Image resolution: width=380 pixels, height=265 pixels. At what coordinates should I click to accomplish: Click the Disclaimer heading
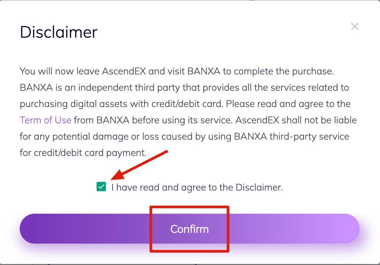[59, 32]
